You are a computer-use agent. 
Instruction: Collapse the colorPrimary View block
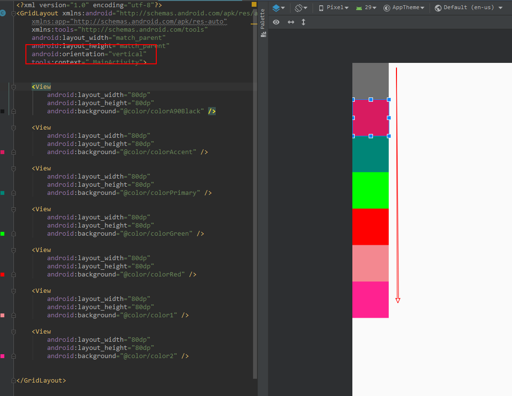14,169
